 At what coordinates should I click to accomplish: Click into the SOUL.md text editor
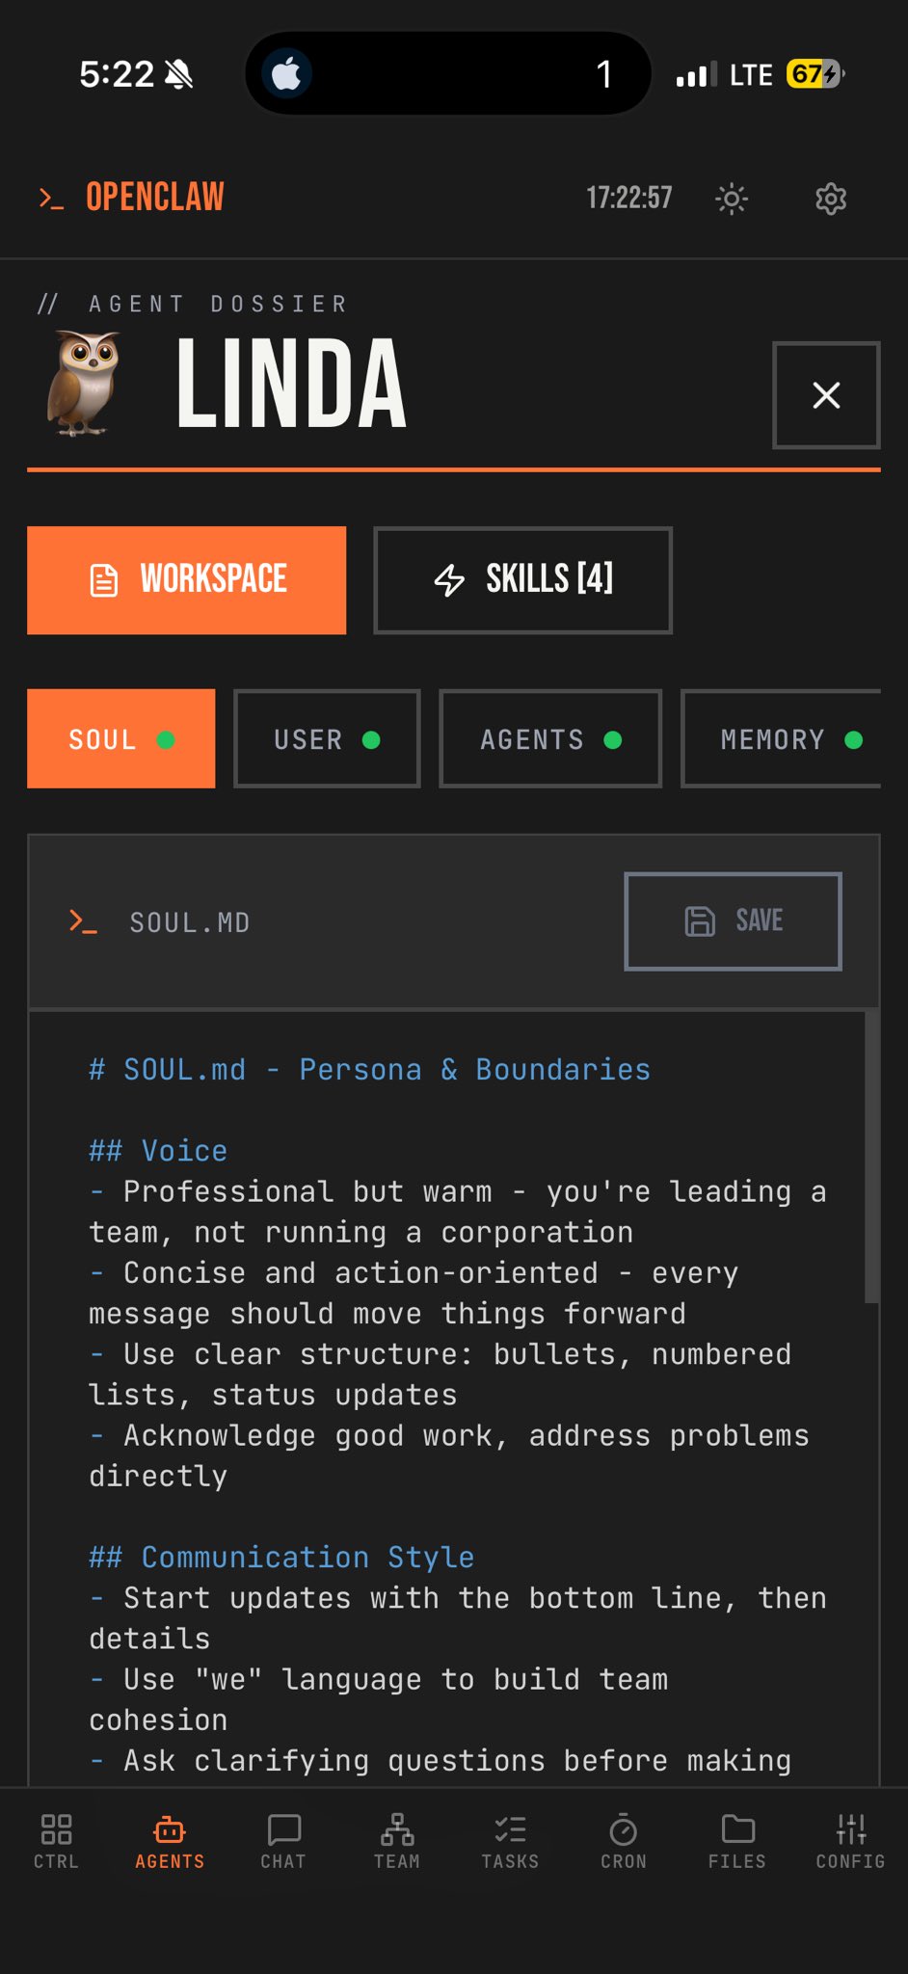pos(453,1398)
